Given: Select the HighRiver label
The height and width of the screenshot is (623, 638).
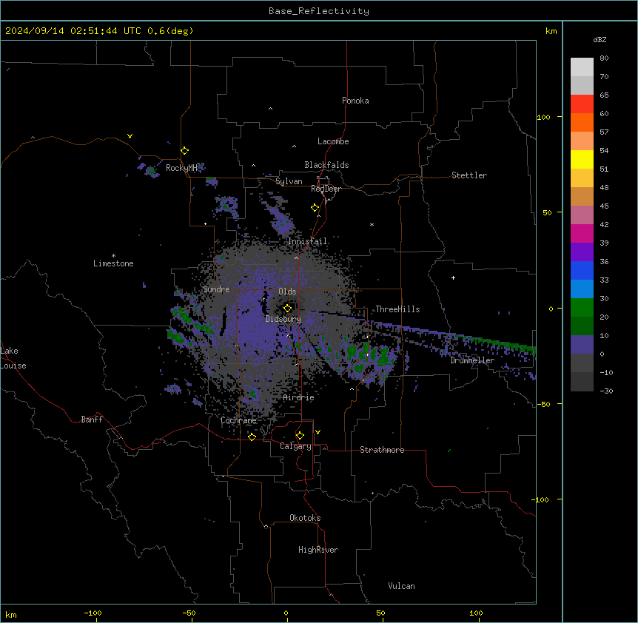Looking at the screenshot, I should click(318, 550).
